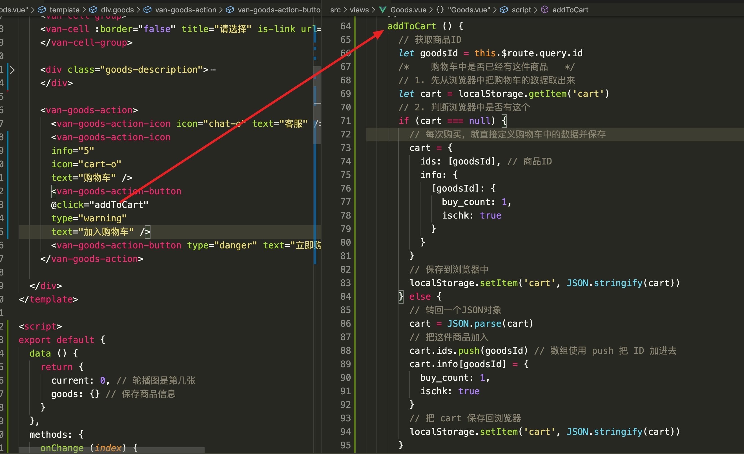
Task: Click 'export default {' line
Action: [62, 340]
